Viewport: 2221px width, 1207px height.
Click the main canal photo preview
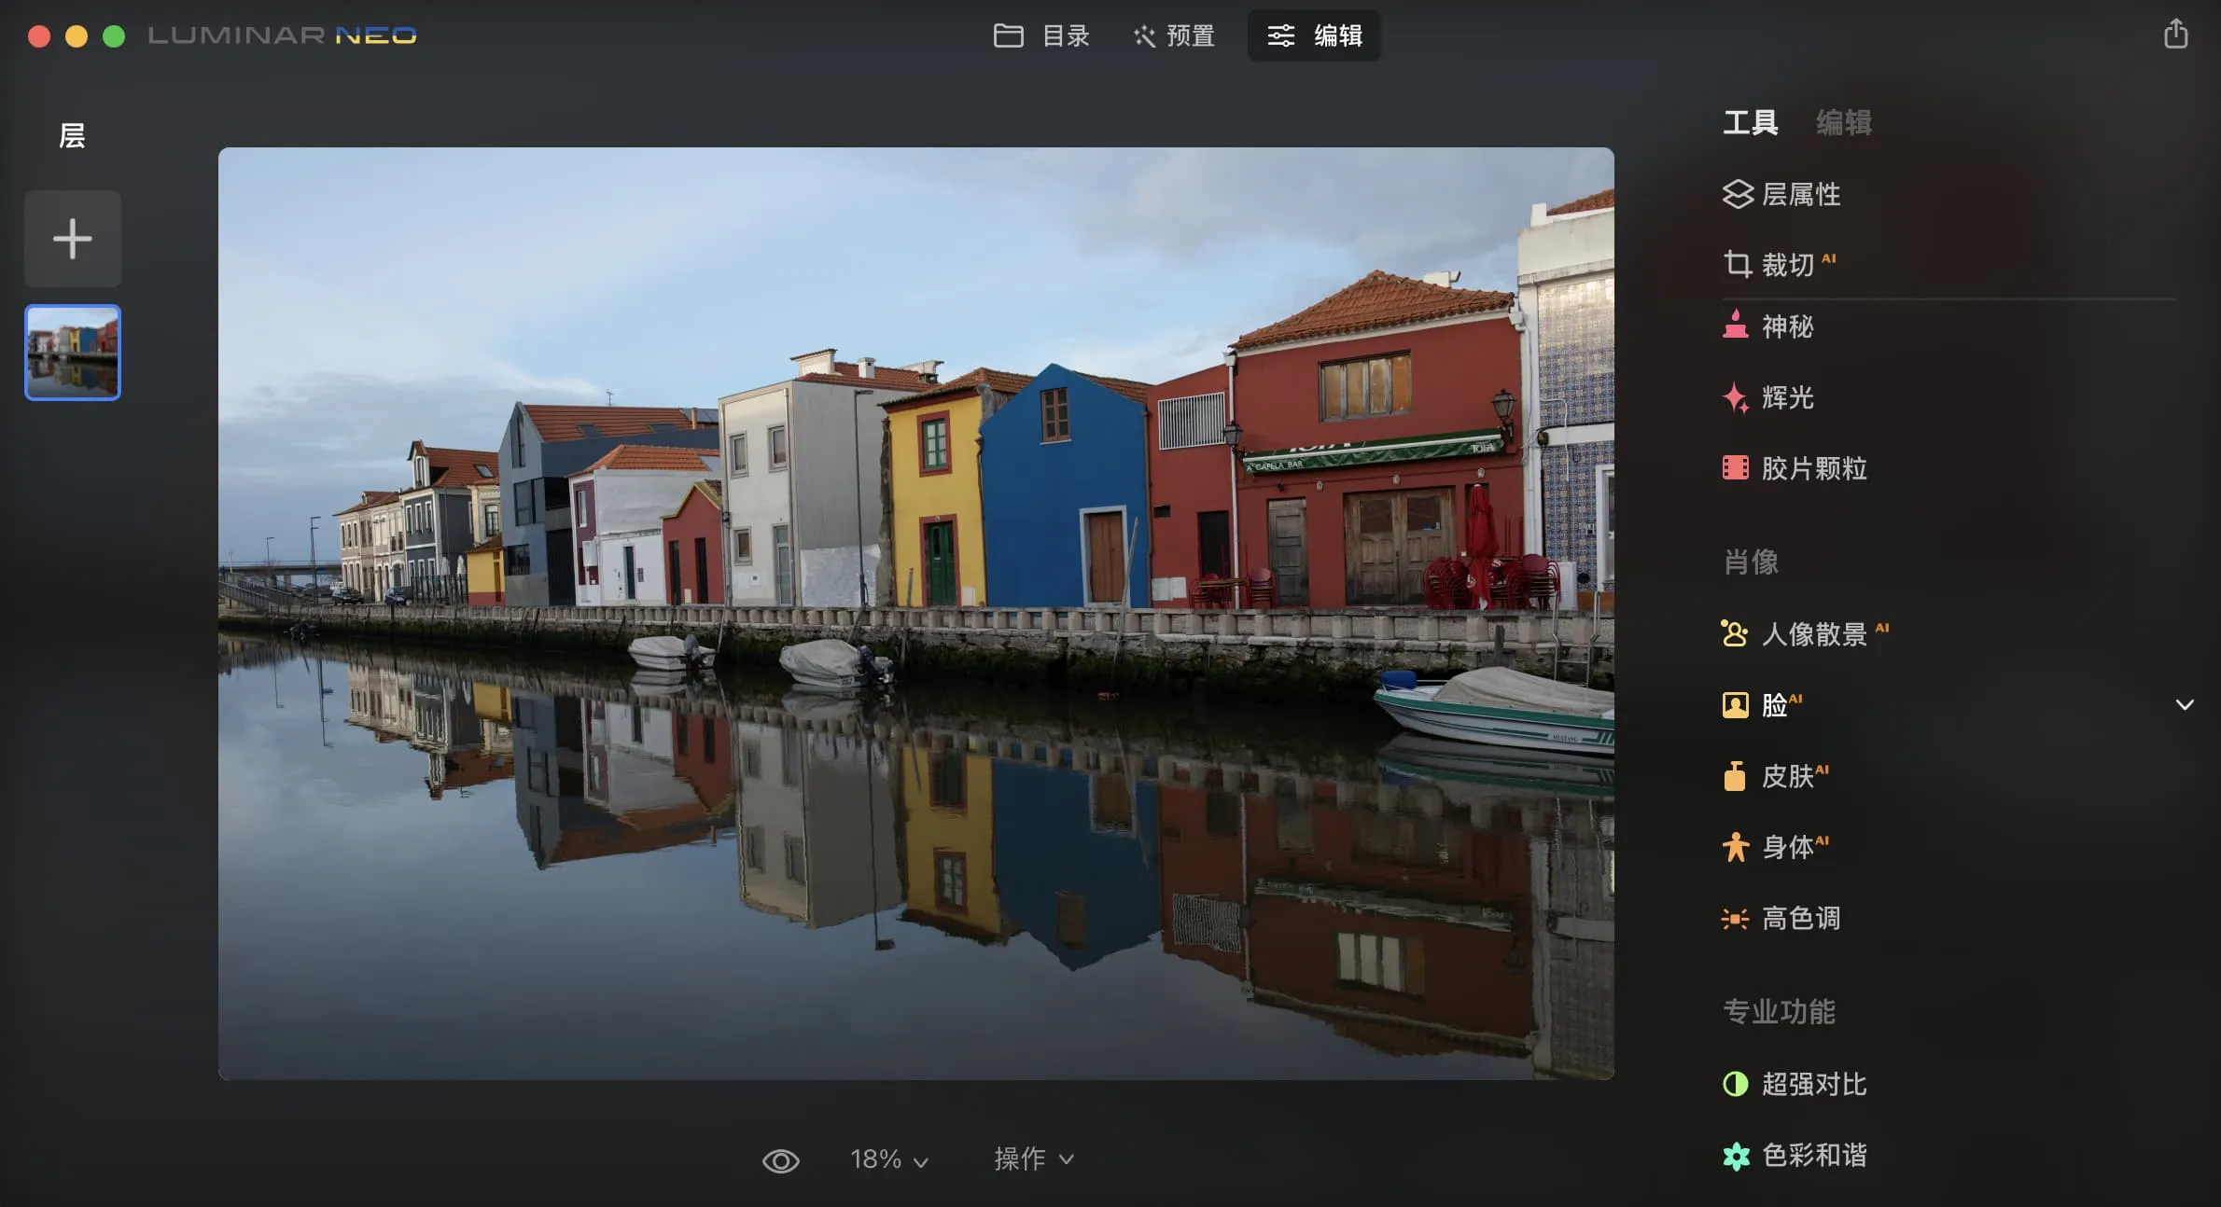(x=916, y=614)
